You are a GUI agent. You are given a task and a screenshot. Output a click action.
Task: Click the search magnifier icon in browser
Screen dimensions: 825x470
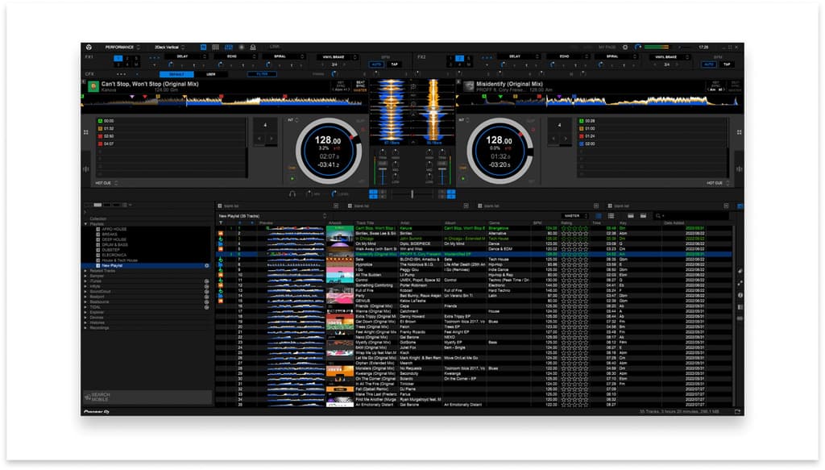[x=657, y=216]
